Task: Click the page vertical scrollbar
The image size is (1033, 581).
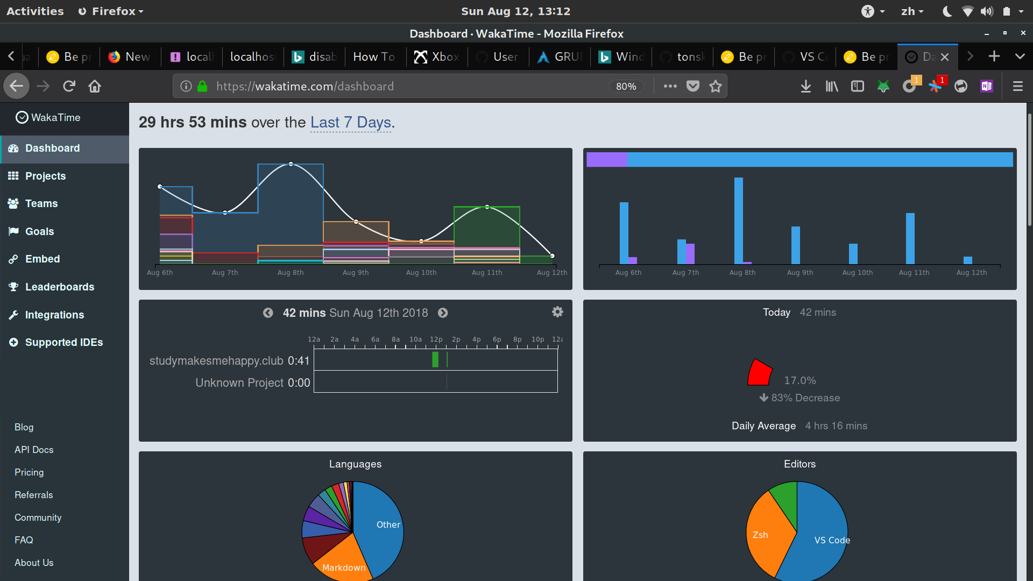Action: coord(1029,169)
